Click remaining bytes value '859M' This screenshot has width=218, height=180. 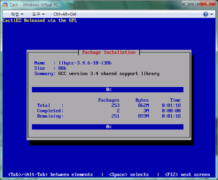[x=144, y=116]
